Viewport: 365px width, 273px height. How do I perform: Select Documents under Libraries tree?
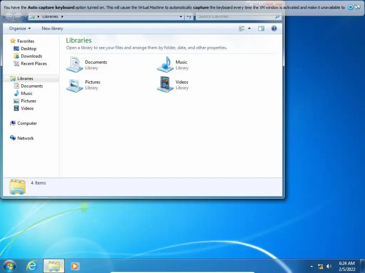tap(32, 86)
